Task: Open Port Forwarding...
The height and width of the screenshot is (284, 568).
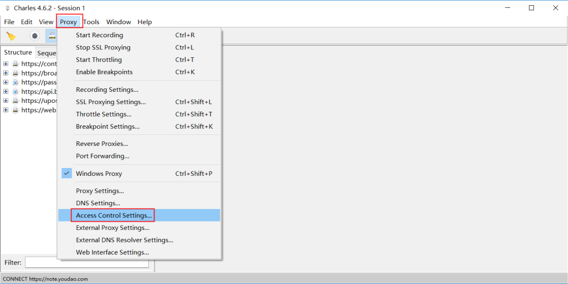Action: point(139,156)
